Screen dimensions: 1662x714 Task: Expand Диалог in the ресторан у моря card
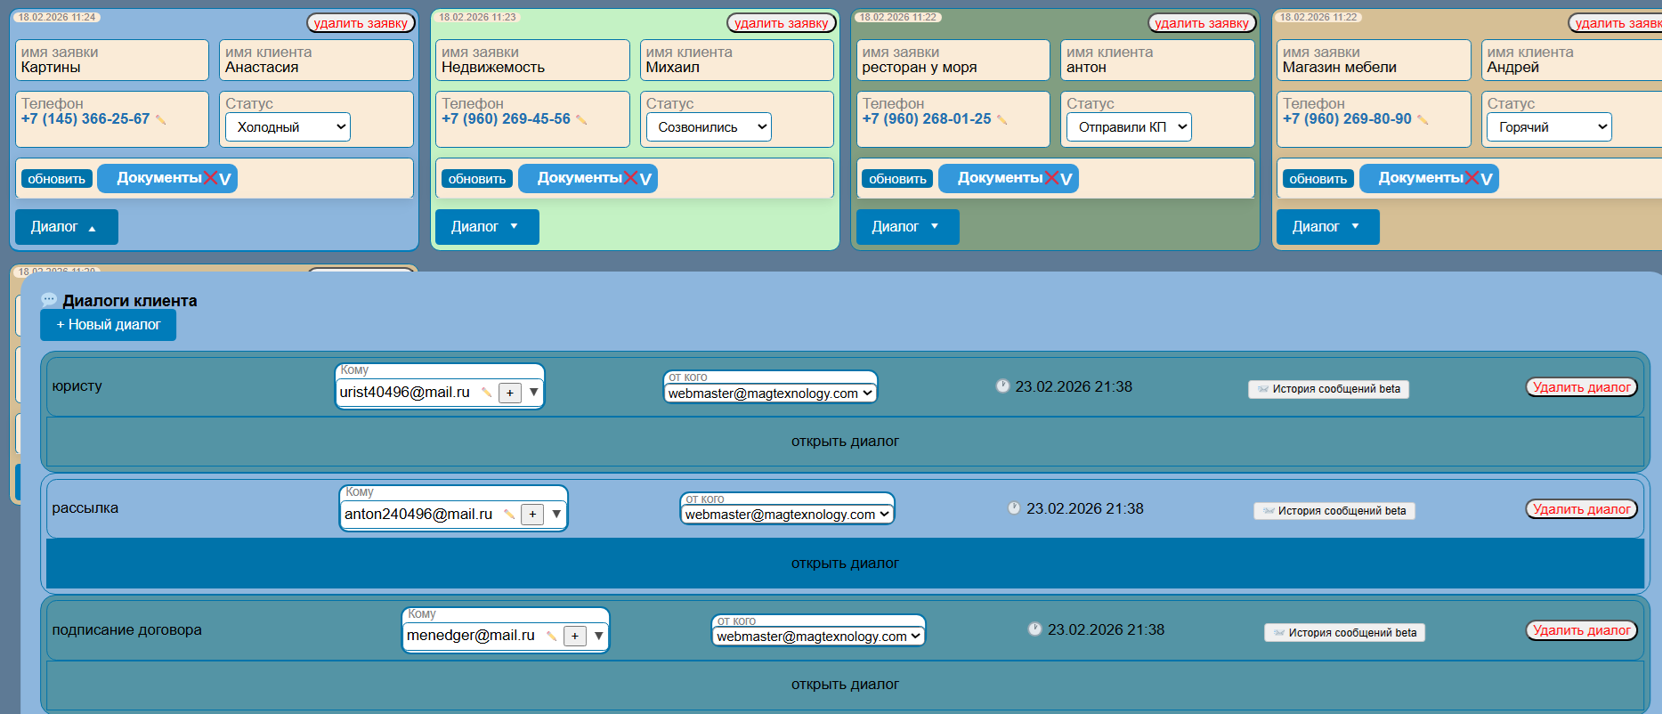click(x=906, y=227)
